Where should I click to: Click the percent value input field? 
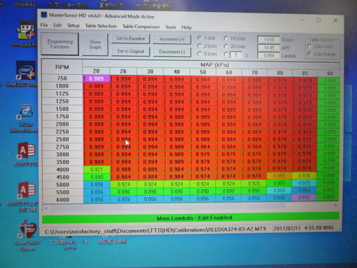[236, 55]
